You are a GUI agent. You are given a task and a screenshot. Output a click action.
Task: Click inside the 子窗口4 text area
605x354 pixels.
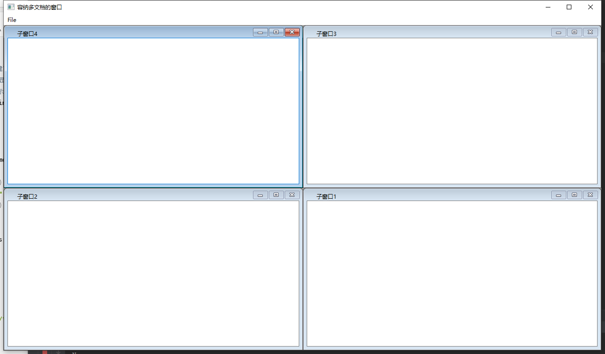(x=153, y=111)
